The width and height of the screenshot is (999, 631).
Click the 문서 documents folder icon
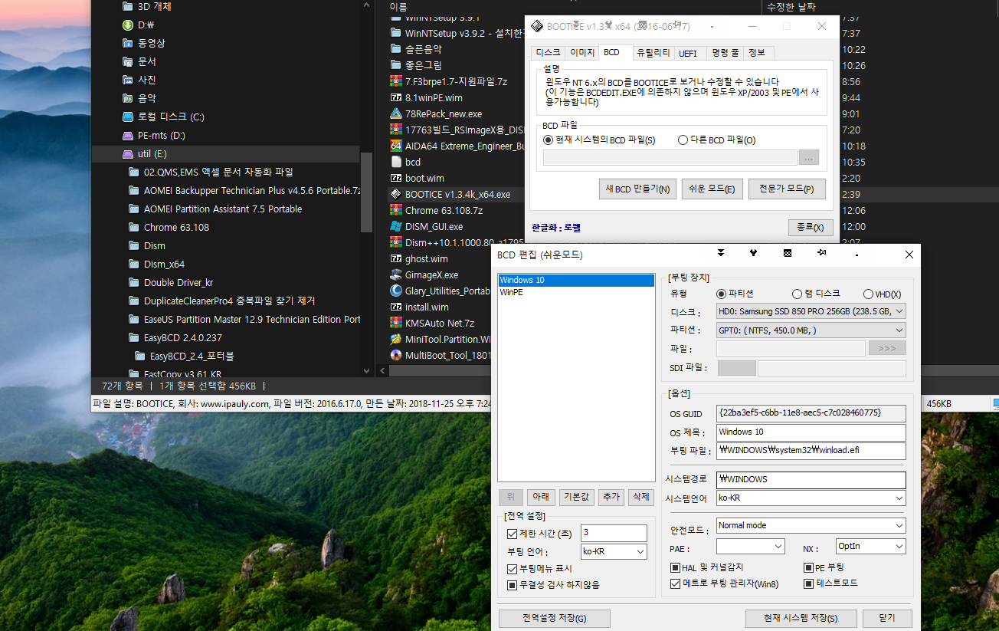(x=128, y=61)
